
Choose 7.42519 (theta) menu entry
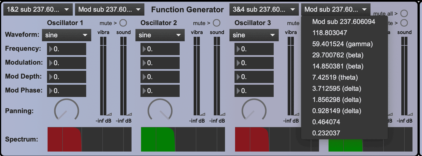point(335,77)
